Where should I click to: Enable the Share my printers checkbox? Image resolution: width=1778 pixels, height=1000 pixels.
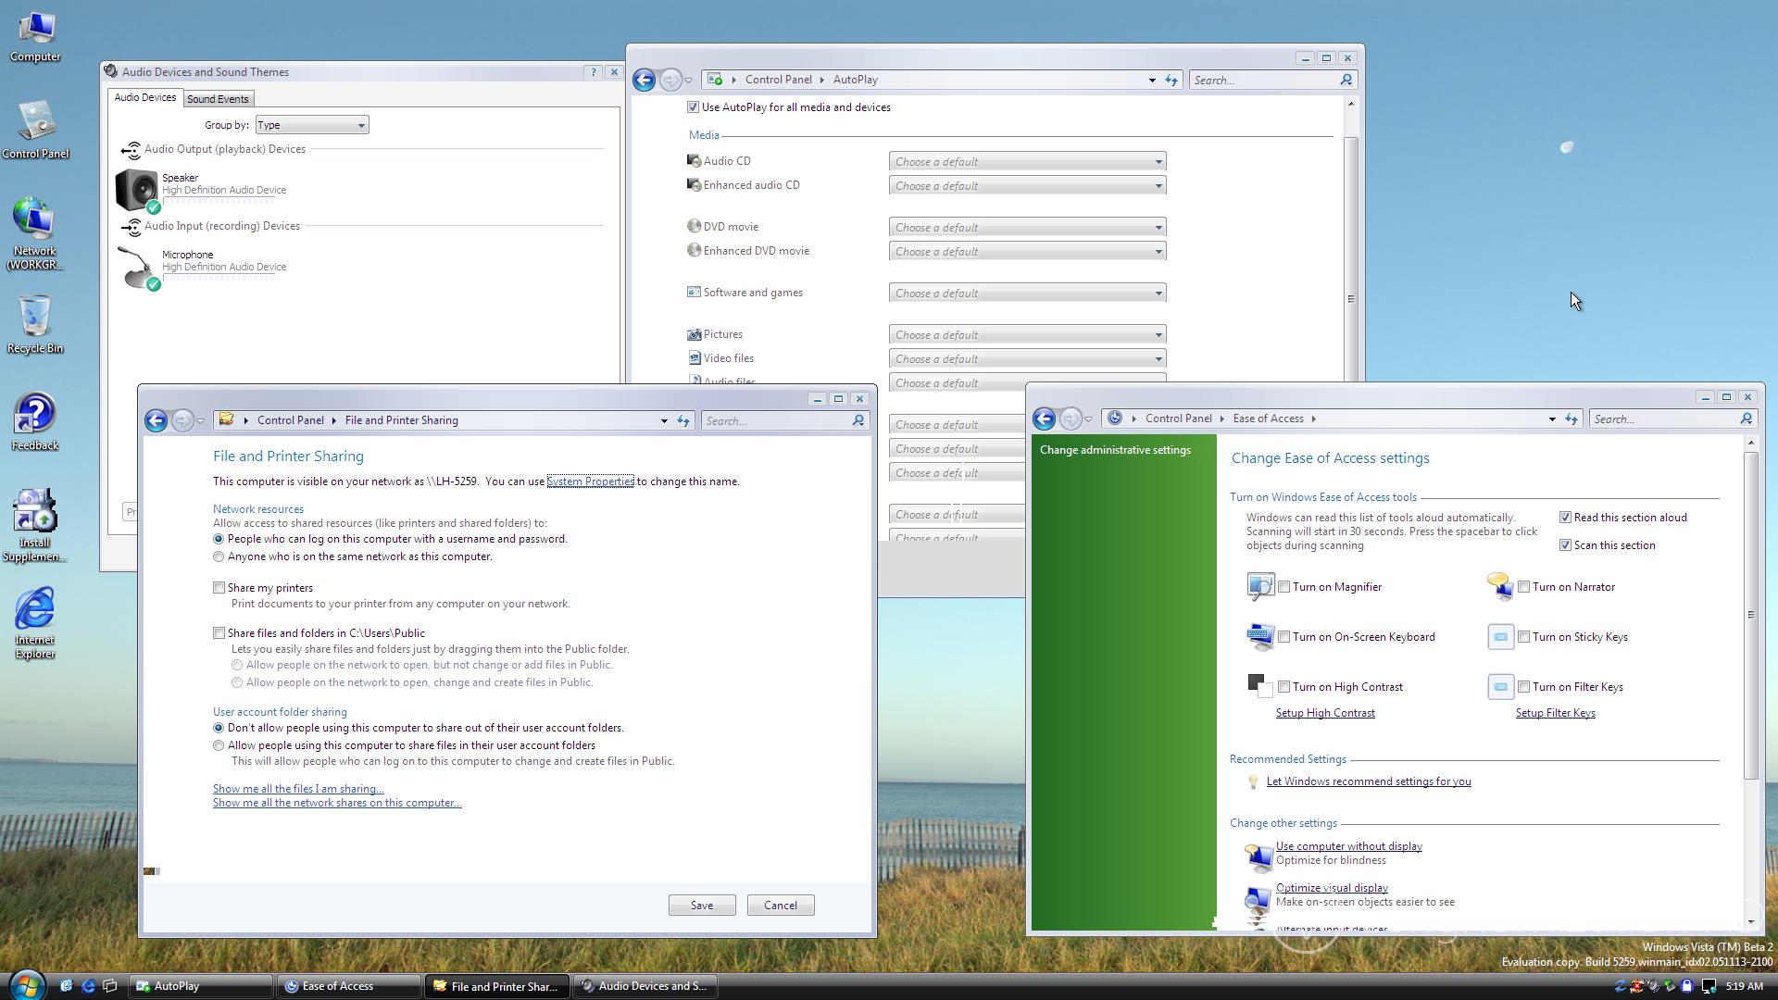(219, 588)
